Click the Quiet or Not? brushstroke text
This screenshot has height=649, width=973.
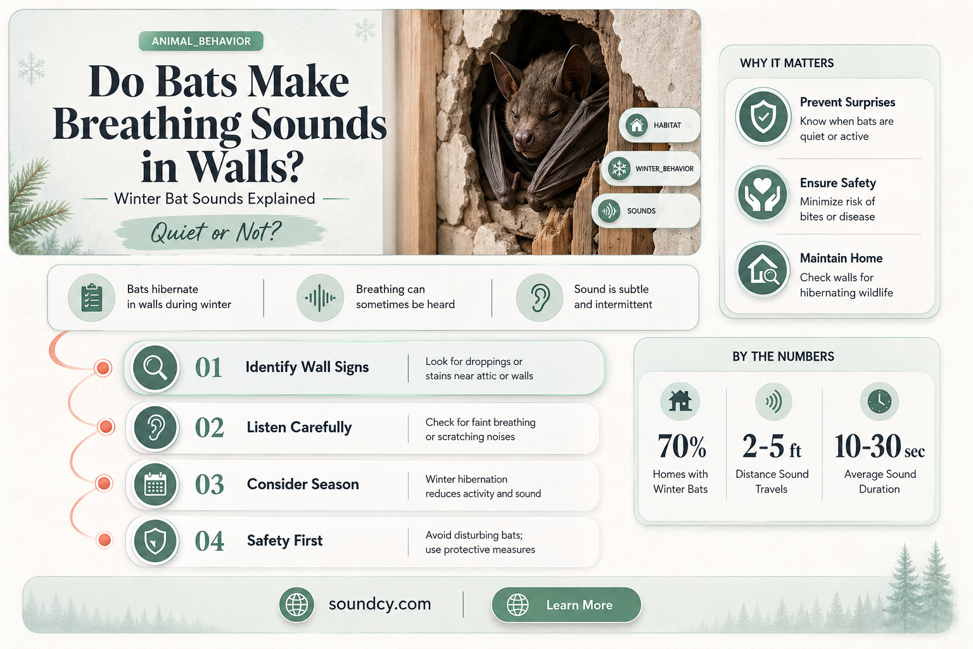click(216, 233)
